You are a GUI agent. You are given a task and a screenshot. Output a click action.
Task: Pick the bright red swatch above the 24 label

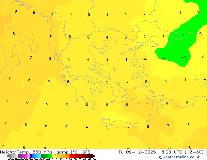(71, 156)
